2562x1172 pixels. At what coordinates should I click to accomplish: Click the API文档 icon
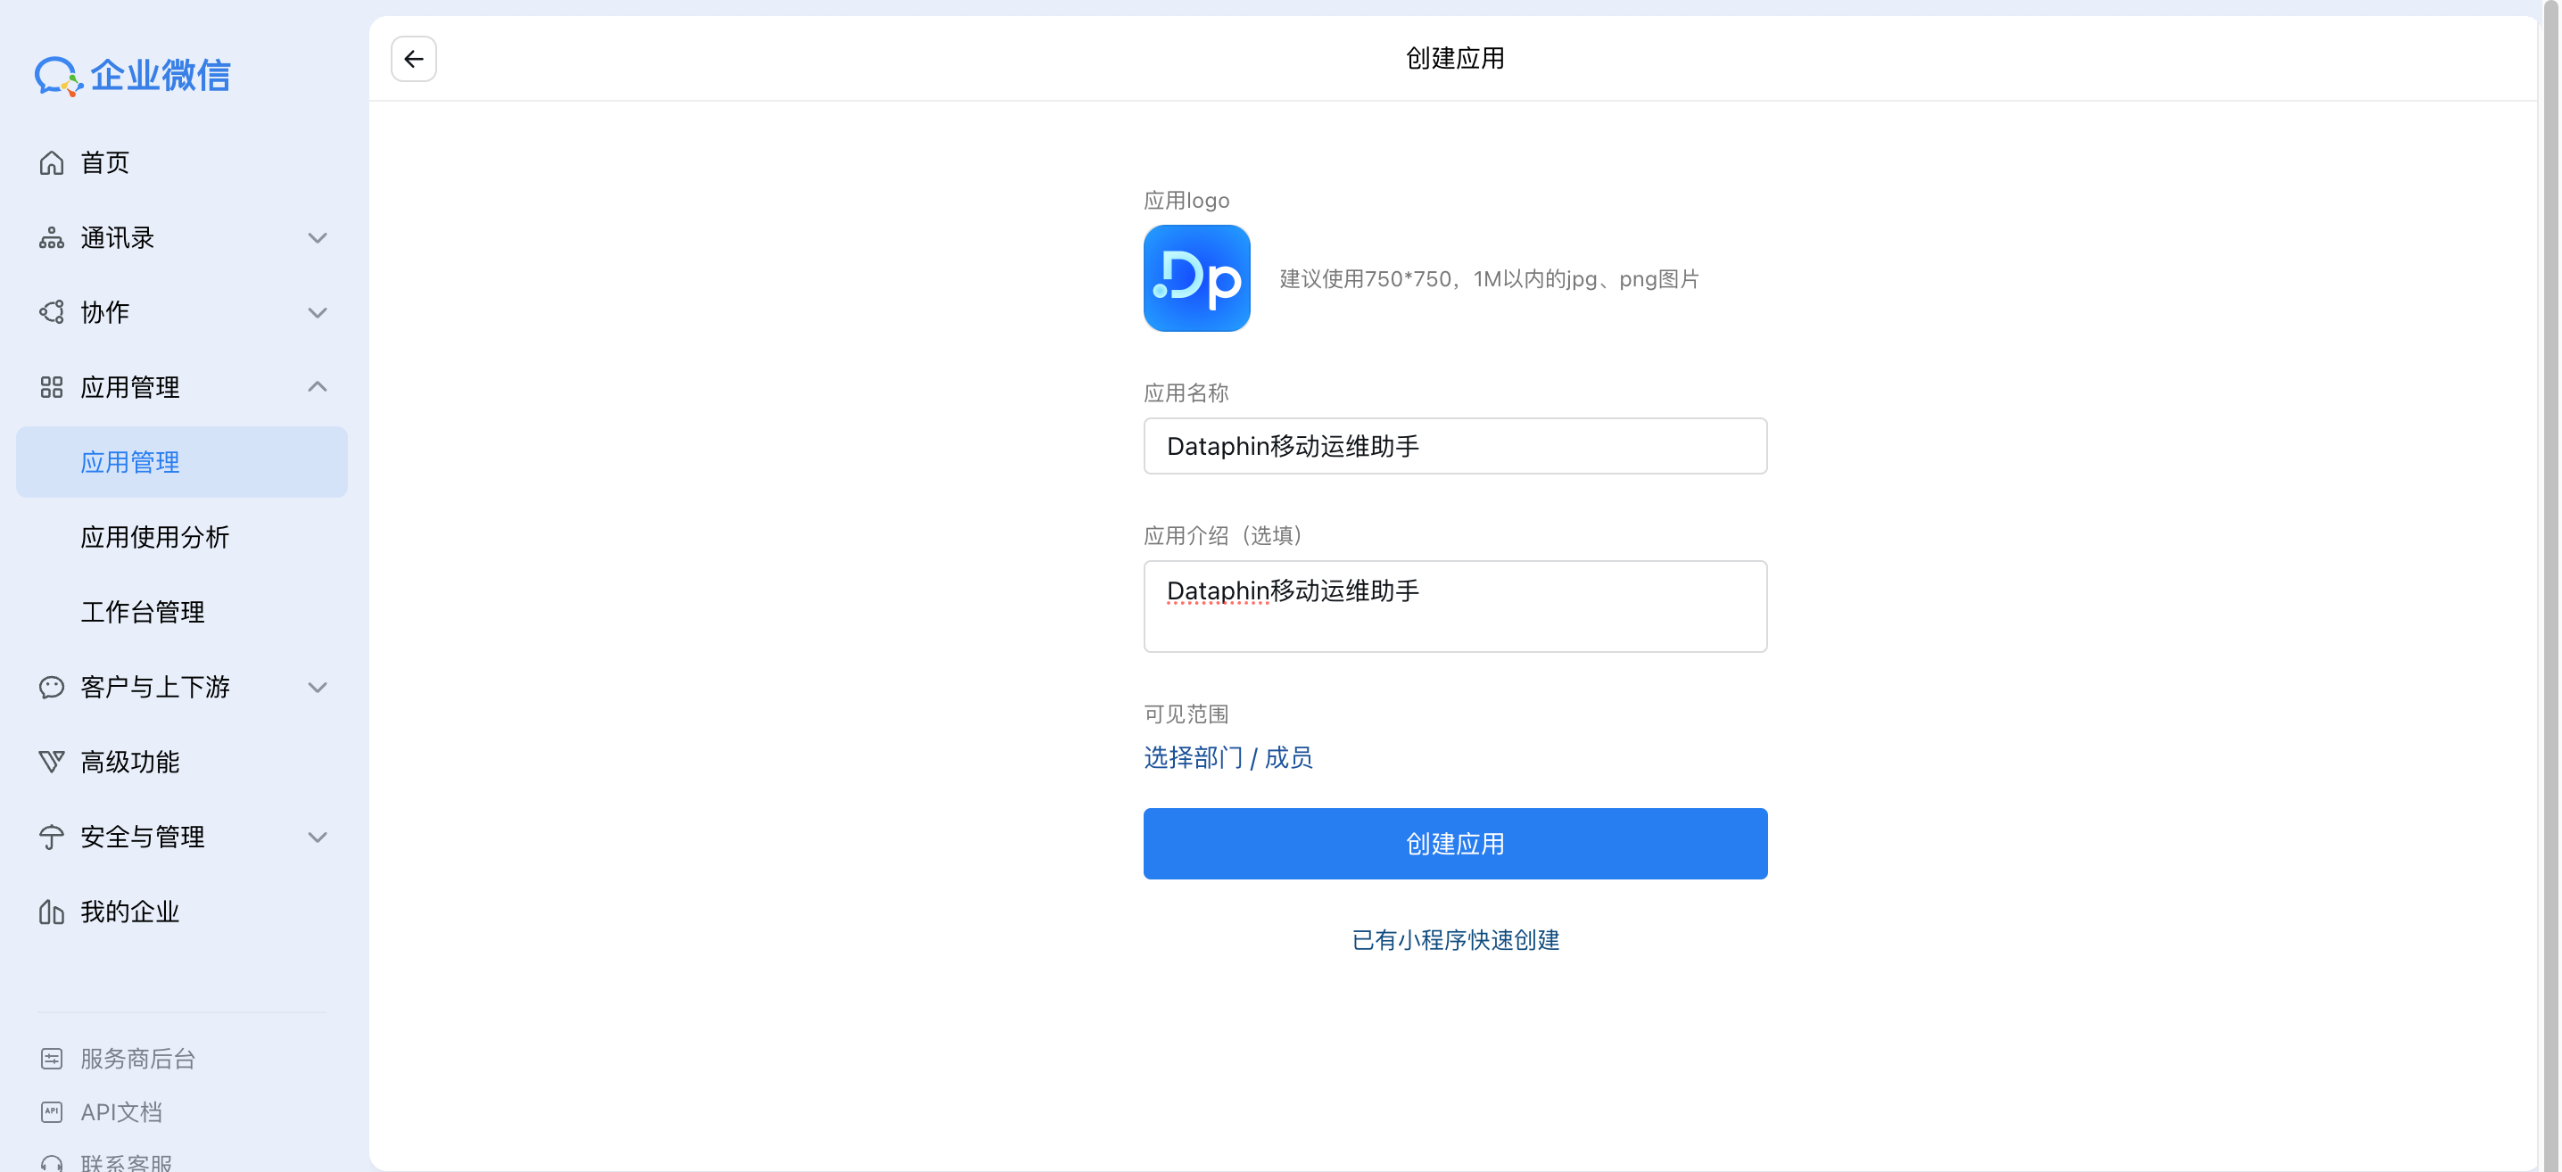coord(52,1112)
